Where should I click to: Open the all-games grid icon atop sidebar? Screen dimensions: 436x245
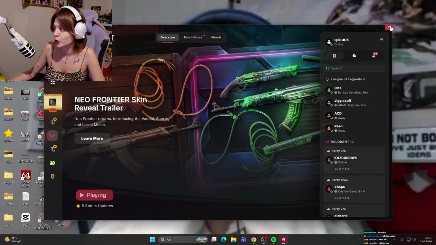pyautogui.click(x=52, y=82)
